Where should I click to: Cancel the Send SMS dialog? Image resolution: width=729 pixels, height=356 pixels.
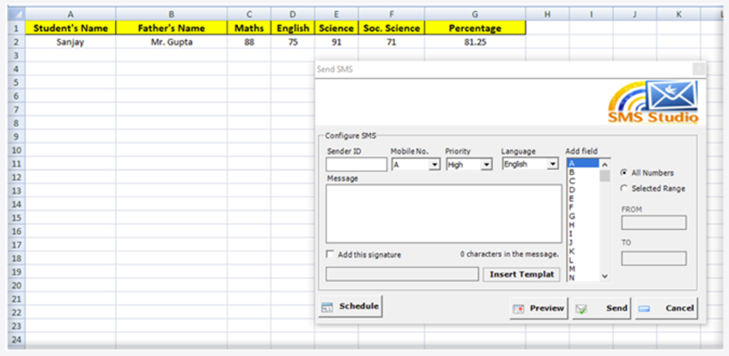click(666, 308)
